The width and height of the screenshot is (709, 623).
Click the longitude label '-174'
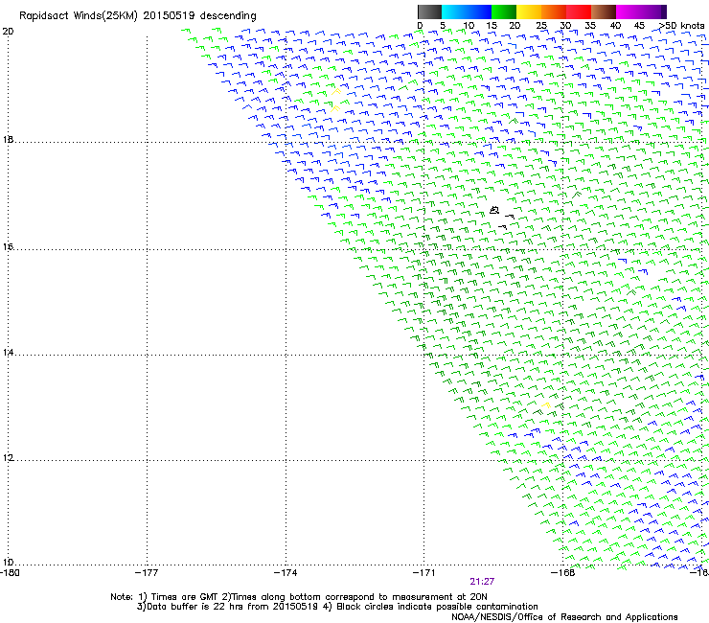point(286,573)
